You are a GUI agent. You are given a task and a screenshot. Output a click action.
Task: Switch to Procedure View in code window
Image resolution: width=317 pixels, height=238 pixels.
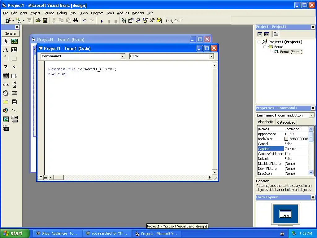[x=41, y=177]
